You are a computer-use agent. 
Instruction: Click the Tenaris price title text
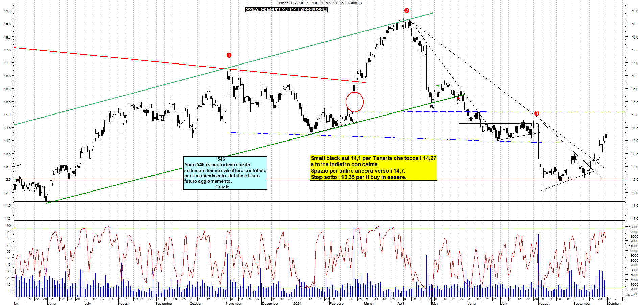pos(319,3)
